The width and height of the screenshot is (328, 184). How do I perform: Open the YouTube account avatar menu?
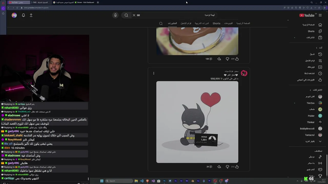tap(14, 15)
